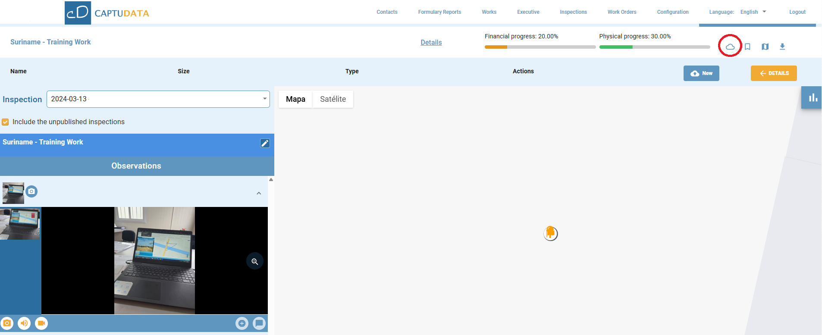This screenshot has width=822, height=335.
Task: Click the magnifier zoom icon on photo
Action: [x=254, y=261]
